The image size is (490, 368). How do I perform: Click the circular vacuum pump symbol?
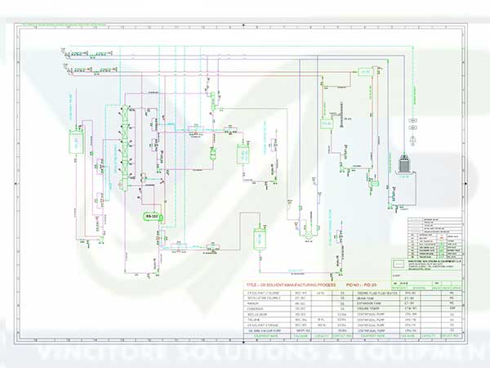click(x=309, y=235)
